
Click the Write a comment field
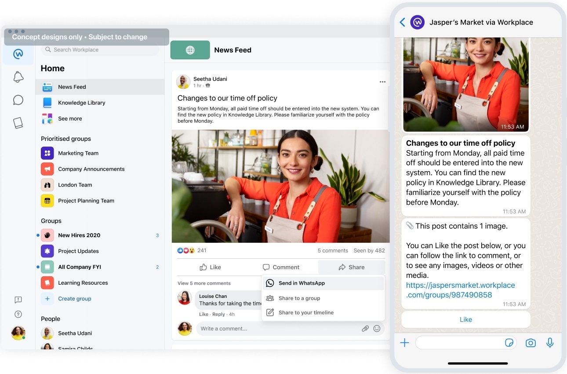point(290,329)
